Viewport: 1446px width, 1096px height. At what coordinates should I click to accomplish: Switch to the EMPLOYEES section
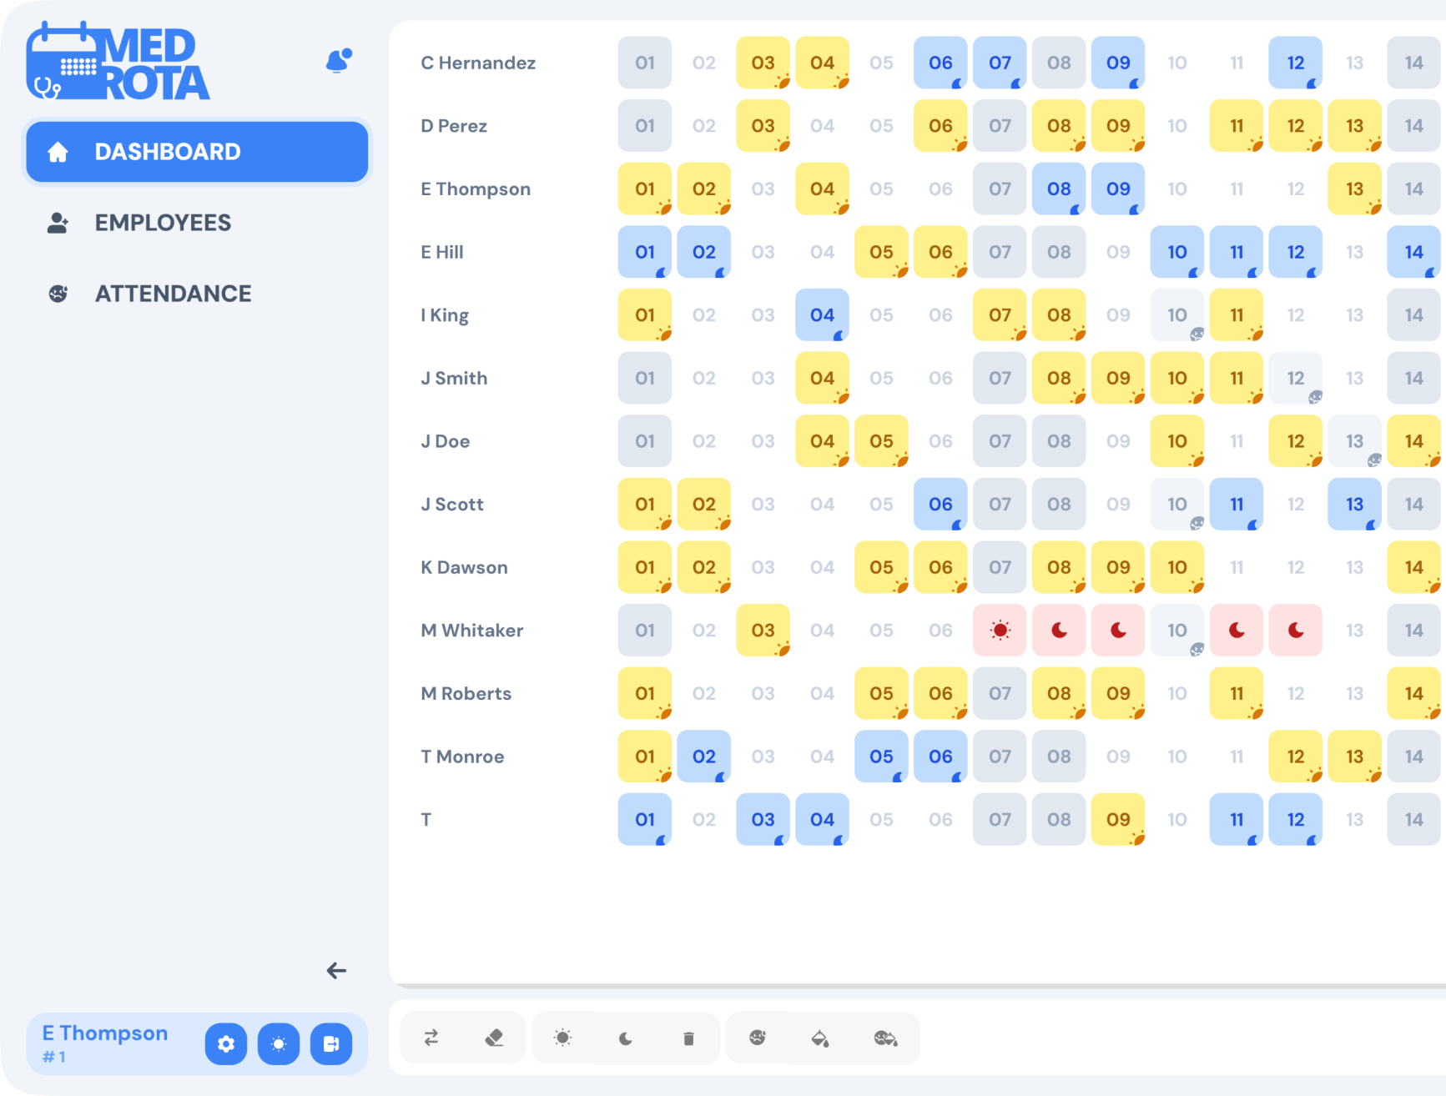tap(164, 222)
